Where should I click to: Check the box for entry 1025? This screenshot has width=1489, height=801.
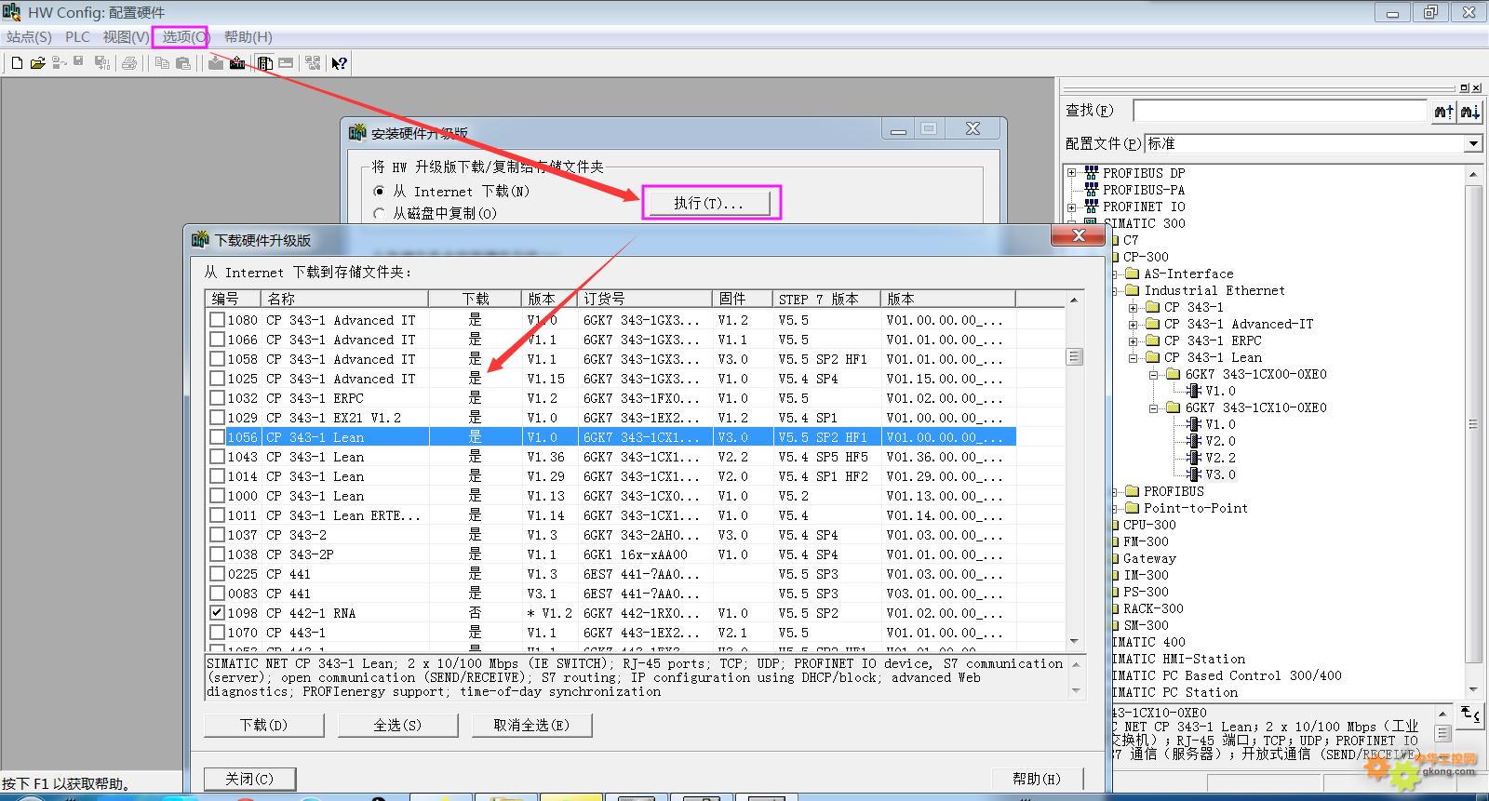[x=217, y=379]
